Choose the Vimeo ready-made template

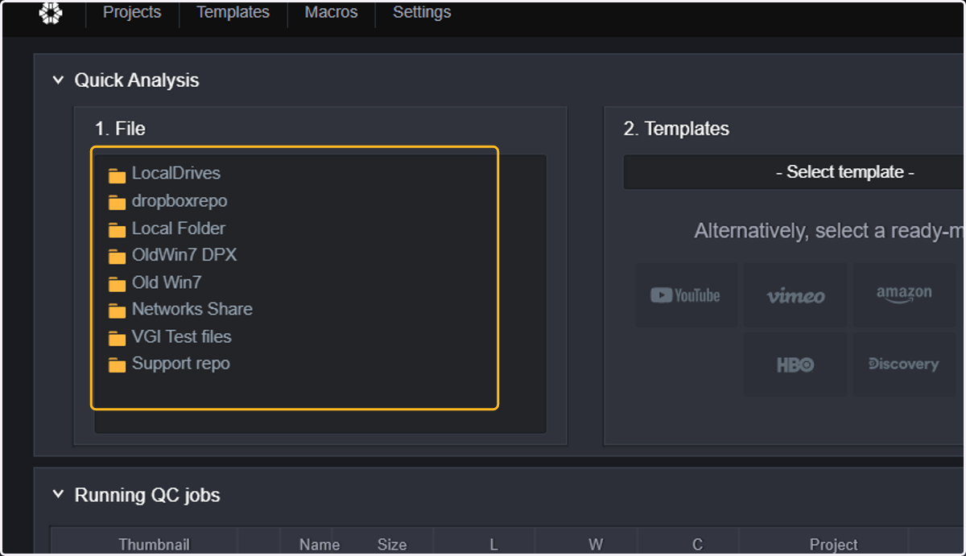pos(795,295)
